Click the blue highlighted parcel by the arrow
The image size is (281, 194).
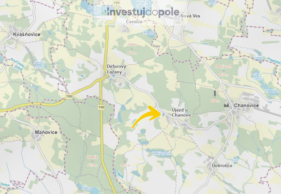164,114
